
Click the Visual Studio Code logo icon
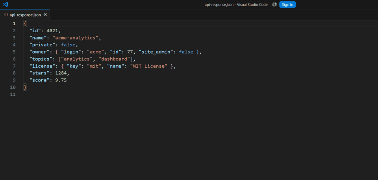click(x=6, y=4)
